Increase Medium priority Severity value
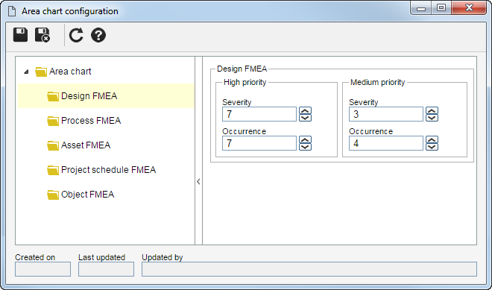This screenshot has height=290, width=492. pos(432,111)
